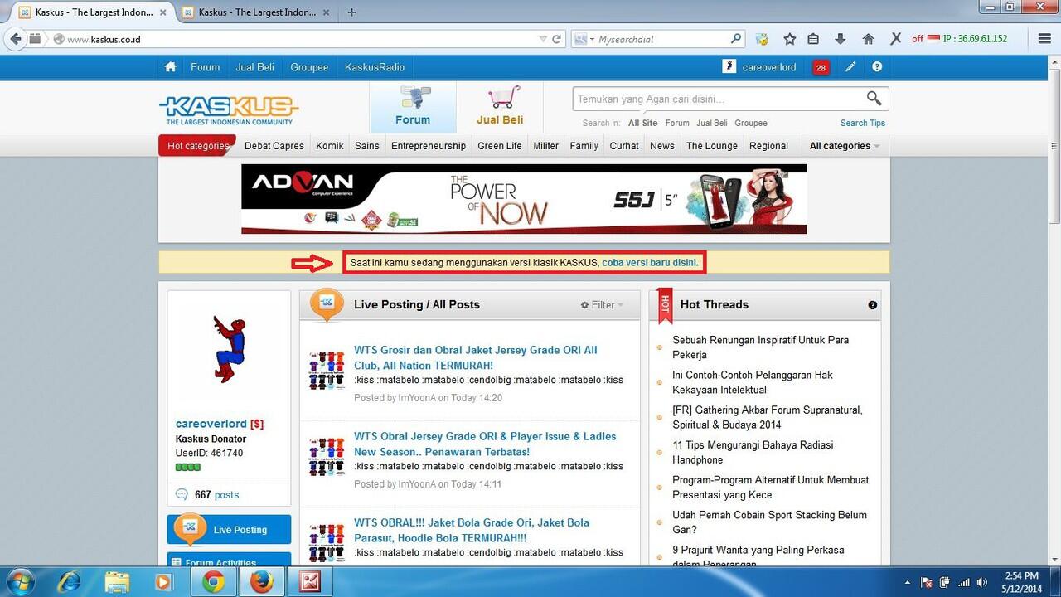Click Firefox home icon in toolbar
Viewport: 1061px width, 597px height.
coord(868,39)
